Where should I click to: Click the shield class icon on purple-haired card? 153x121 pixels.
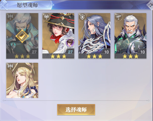point(82,17)
